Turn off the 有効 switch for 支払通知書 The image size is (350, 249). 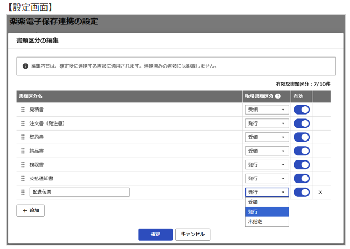[x=301, y=178]
